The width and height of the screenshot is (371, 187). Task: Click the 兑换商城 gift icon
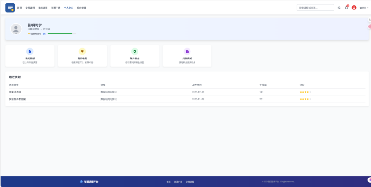tap(187, 51)
